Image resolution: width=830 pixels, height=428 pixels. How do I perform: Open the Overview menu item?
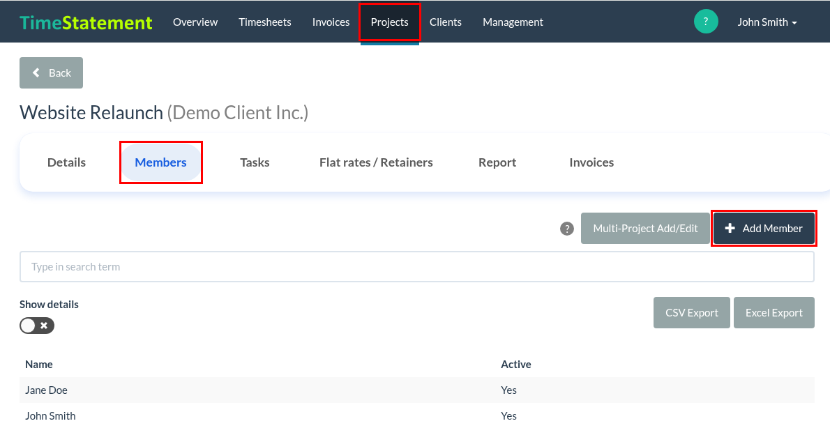pyautogui.click(x=195, y=22)
